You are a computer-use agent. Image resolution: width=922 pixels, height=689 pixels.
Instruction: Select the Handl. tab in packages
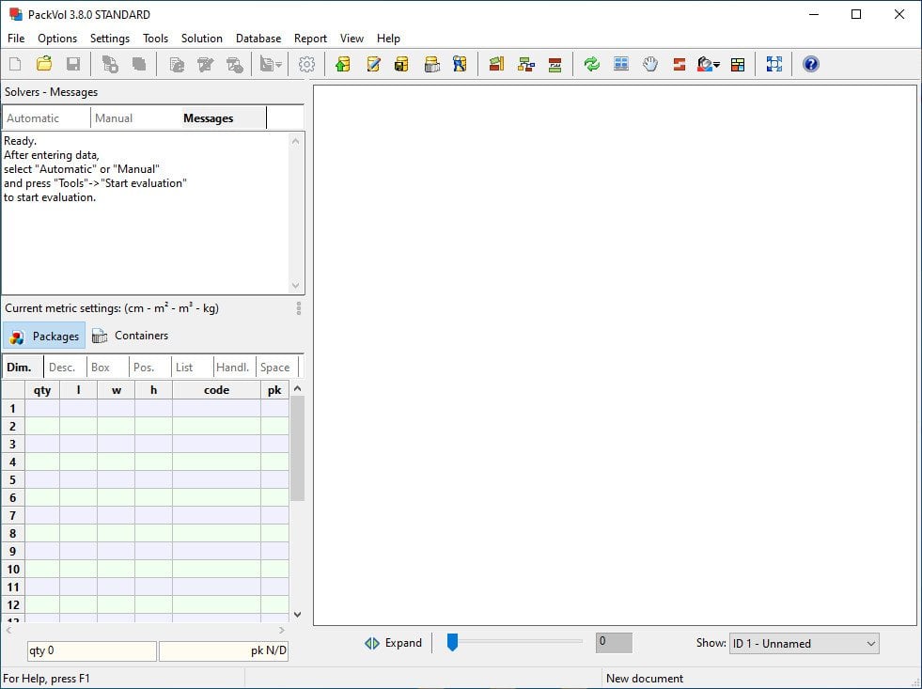[x=232, y=368]
